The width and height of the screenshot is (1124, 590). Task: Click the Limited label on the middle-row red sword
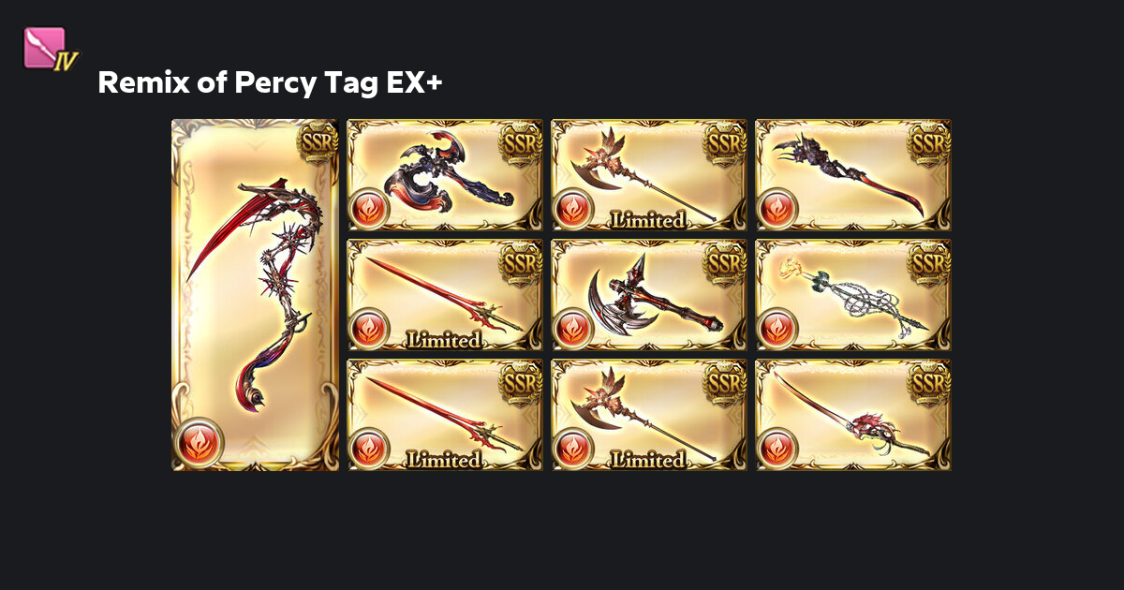pyautogui.click(x=444, y=340)
